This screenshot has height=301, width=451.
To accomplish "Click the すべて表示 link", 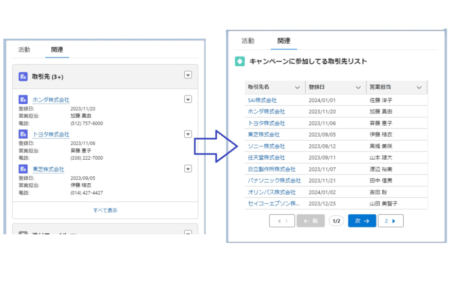I will [105, 210].
